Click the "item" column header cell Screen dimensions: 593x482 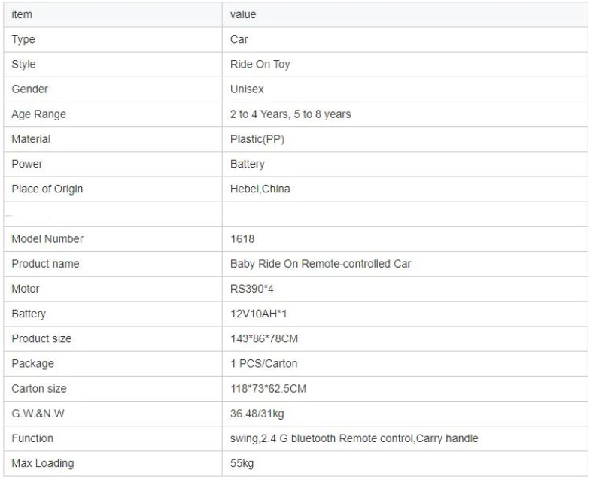(22, 14)
